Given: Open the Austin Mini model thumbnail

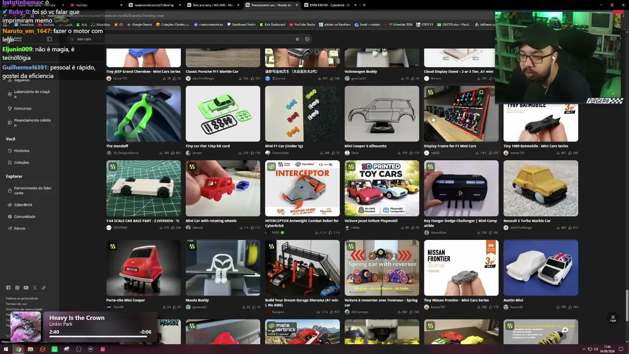Looking at the screenshot, I should pyautogui.click(x=541, y=268).
